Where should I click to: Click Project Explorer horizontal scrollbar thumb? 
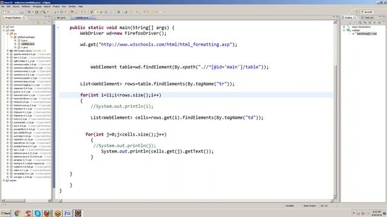pos(15,201)
